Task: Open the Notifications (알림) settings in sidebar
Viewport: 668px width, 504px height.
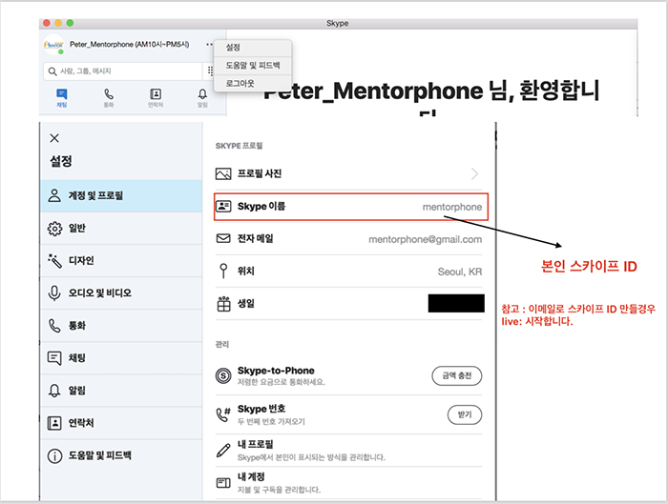Action: [121, 391]
